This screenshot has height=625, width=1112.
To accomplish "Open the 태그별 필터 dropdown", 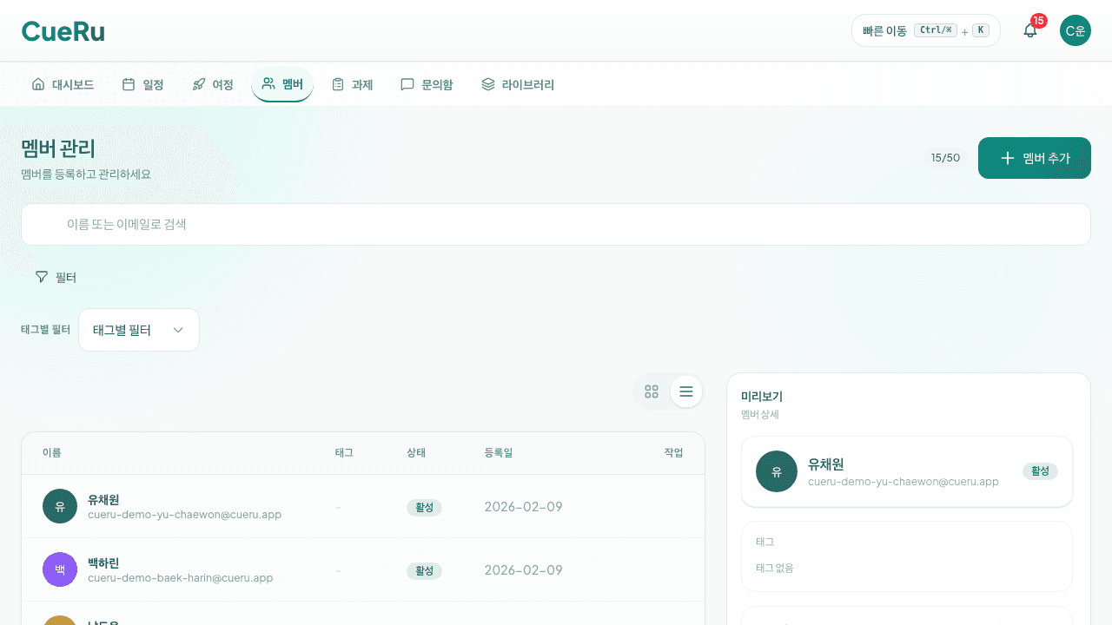I will click(x=138, y=330).
